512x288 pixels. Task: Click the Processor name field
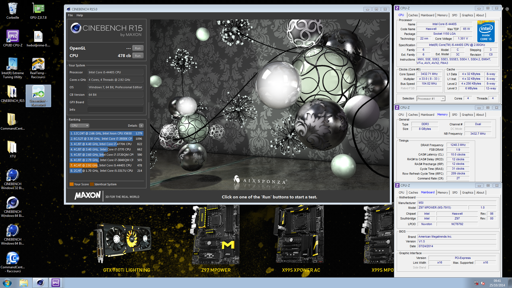click(x=115, y=72)
